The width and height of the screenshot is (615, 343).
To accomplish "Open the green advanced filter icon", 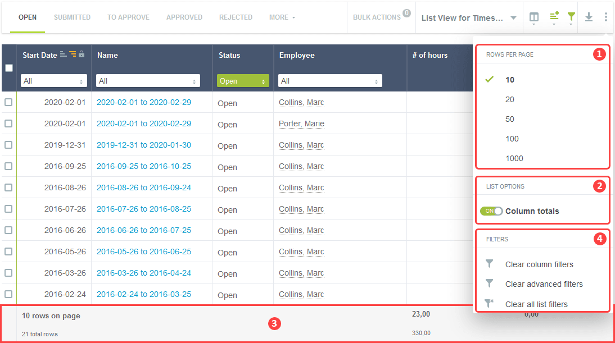I will (571, 17).
